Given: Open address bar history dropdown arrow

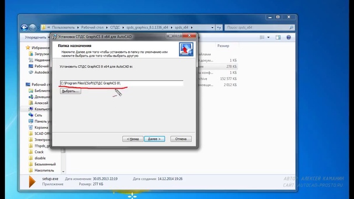Looking at the screenshot, I should (212, 28).
